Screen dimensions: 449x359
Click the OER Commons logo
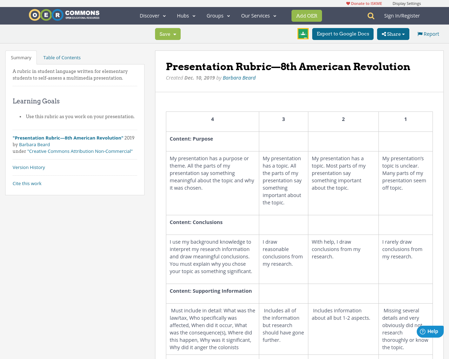tap(64, 15)
